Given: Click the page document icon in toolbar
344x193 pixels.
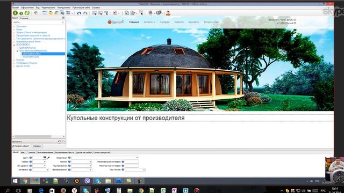Looking at the screenshot, I should coord(127,13).
